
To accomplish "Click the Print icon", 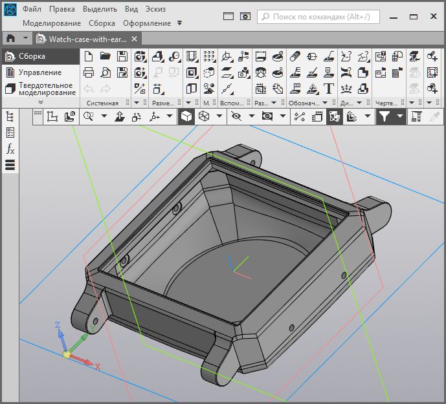I will pyautogui.click(x=89, y=72).
